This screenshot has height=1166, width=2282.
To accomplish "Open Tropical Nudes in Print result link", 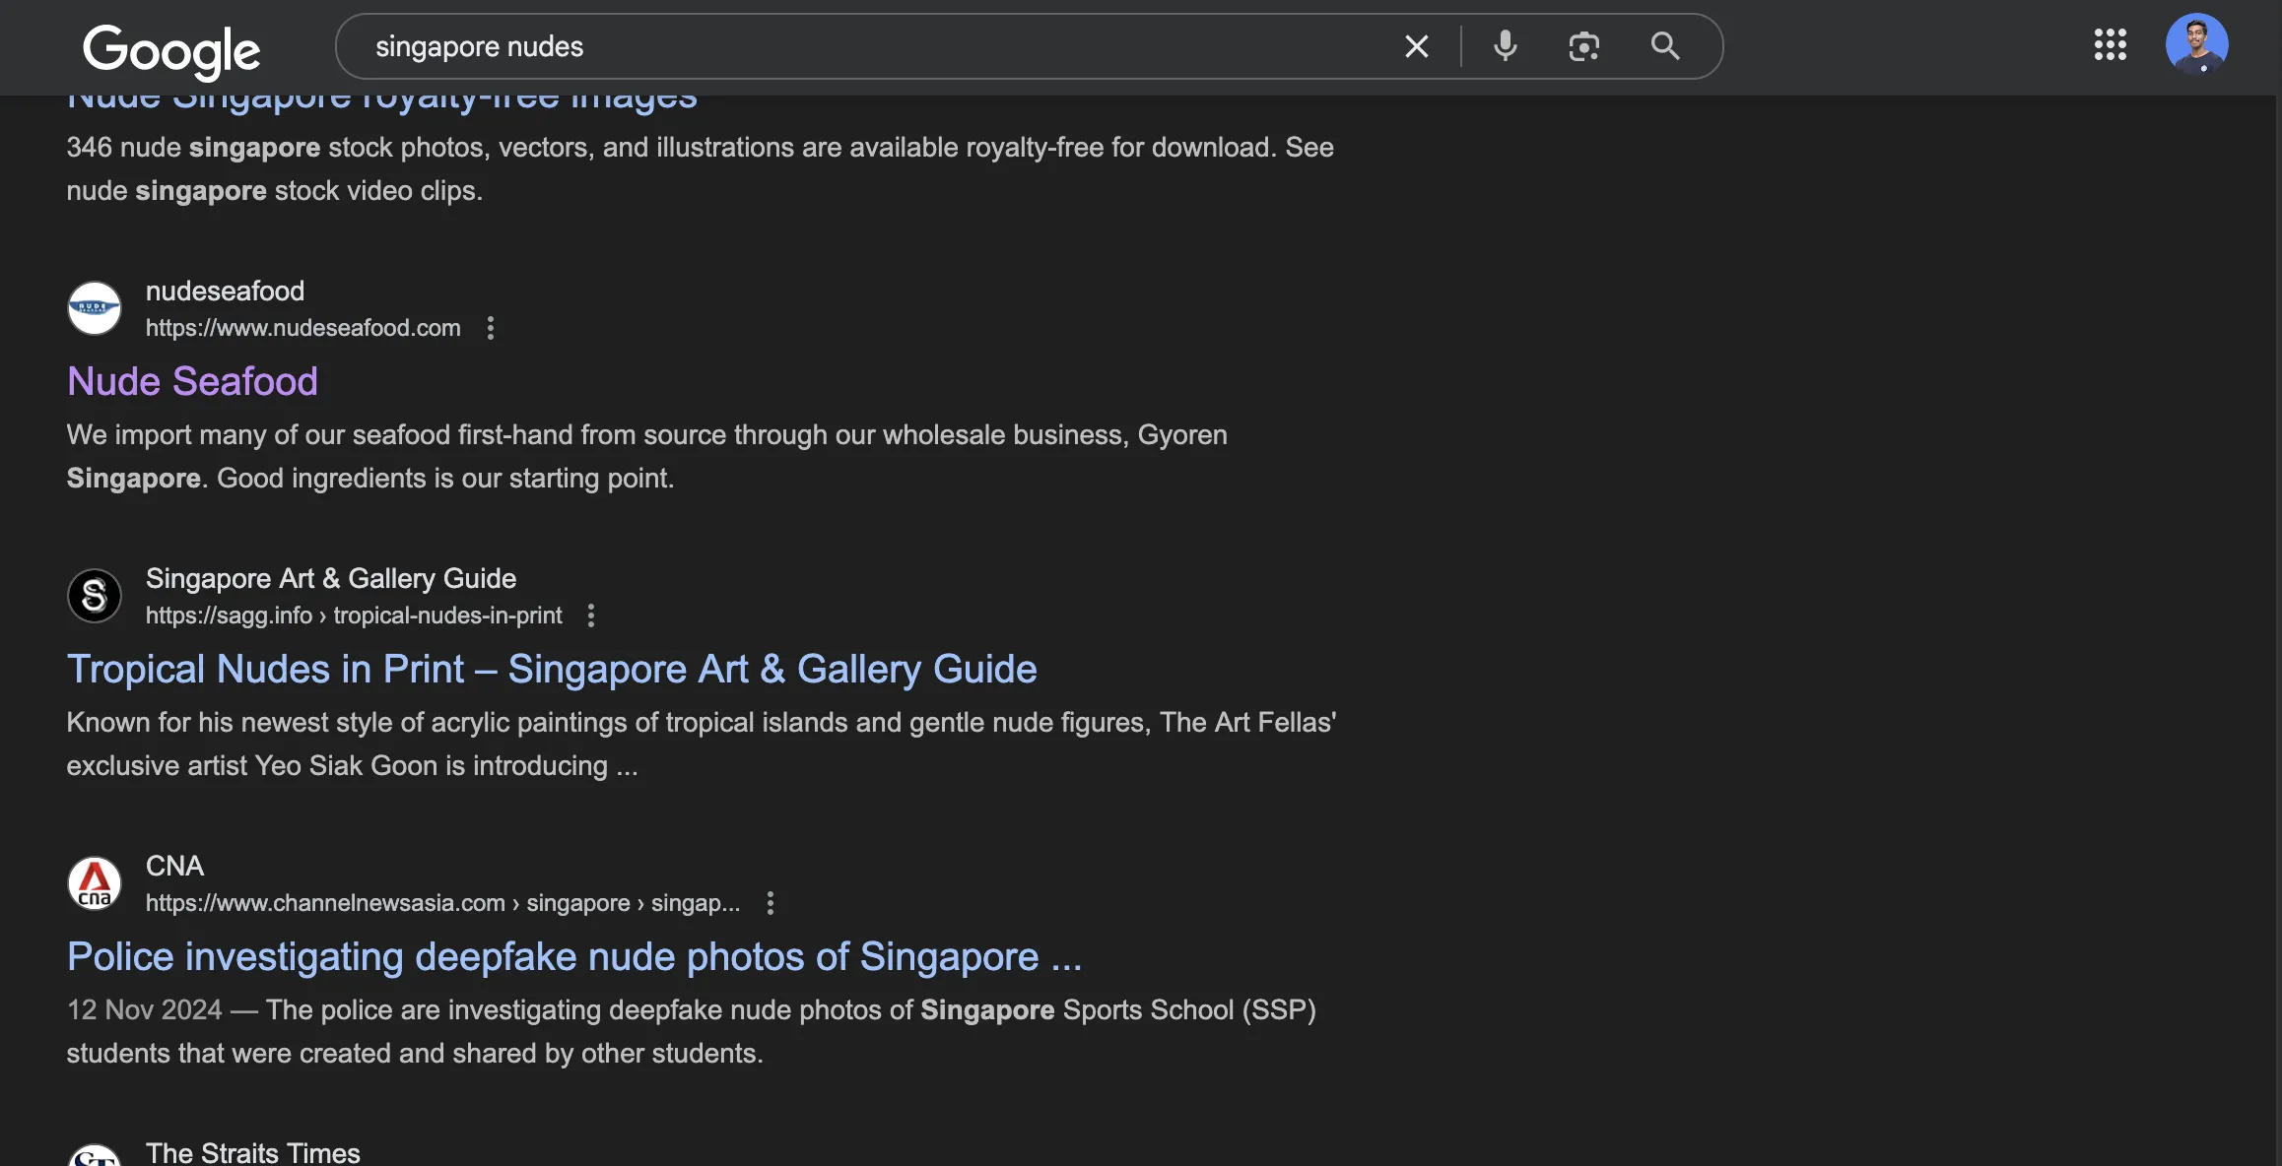I will coord(552,669).
